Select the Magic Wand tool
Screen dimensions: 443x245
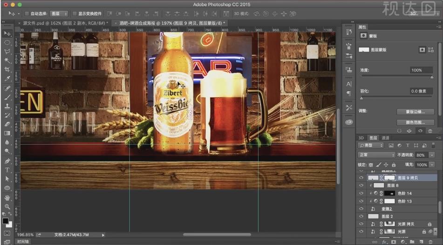[7, 60]
